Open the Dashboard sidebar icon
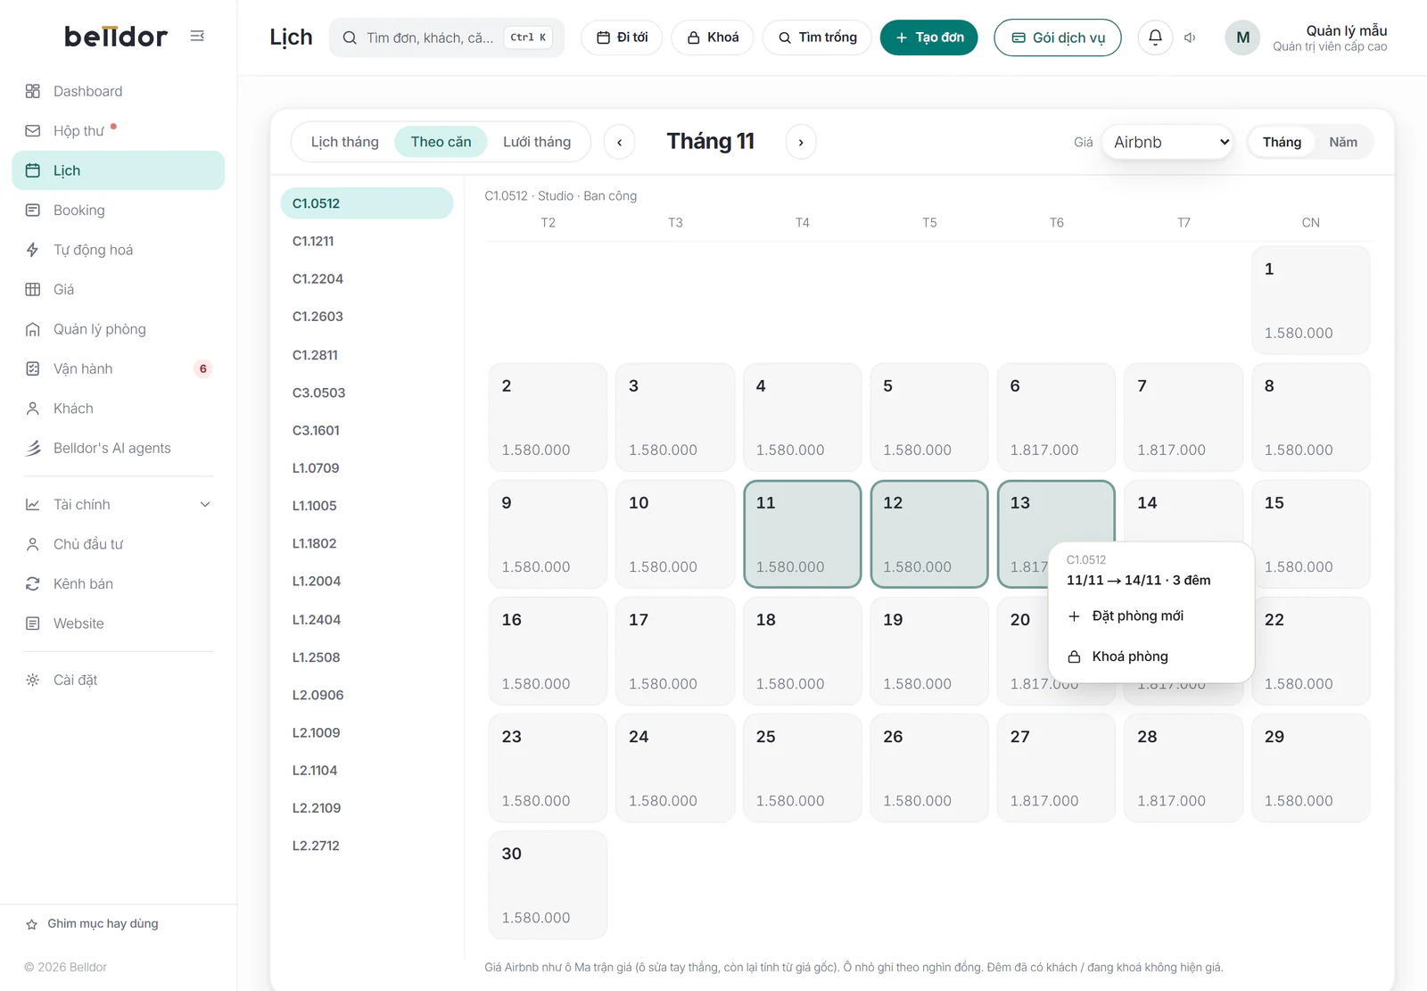 point(33,91)
